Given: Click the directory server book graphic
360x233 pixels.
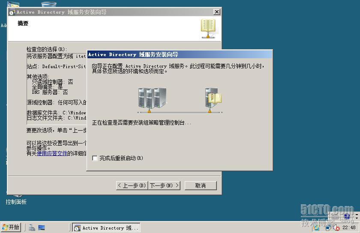Looking at the screenshot, I should click(x=213, y=98).
